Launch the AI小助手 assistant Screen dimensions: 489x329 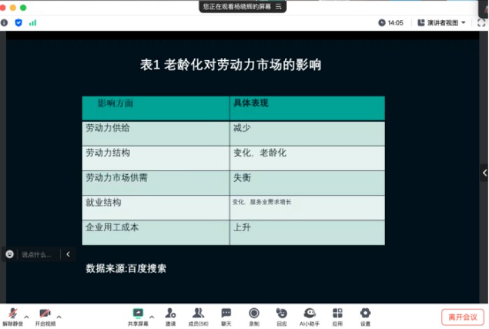pos(309,315)
